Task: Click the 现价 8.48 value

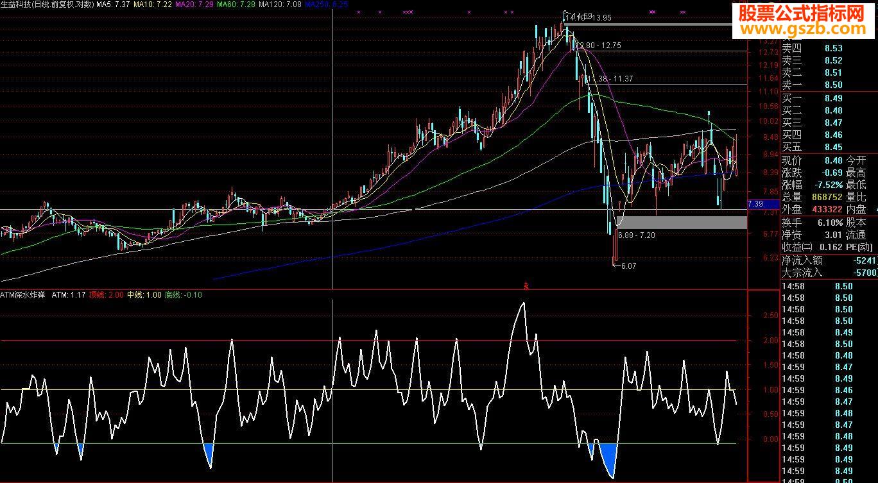Action: [x=834, y=160]
